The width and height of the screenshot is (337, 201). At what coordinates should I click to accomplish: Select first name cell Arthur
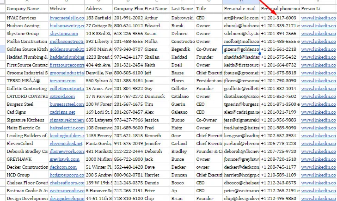click(156, 18)
